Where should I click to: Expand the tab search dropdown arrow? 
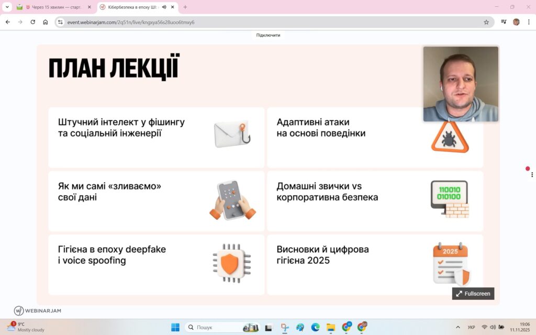(x=7, y=7)
